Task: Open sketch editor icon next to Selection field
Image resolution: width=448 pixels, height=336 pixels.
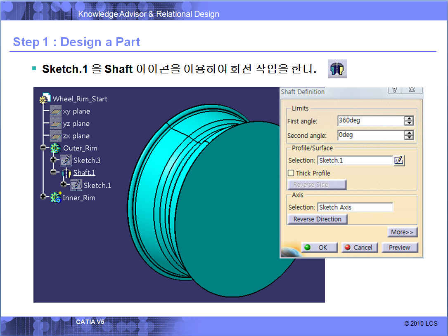Action: (399, 160)
